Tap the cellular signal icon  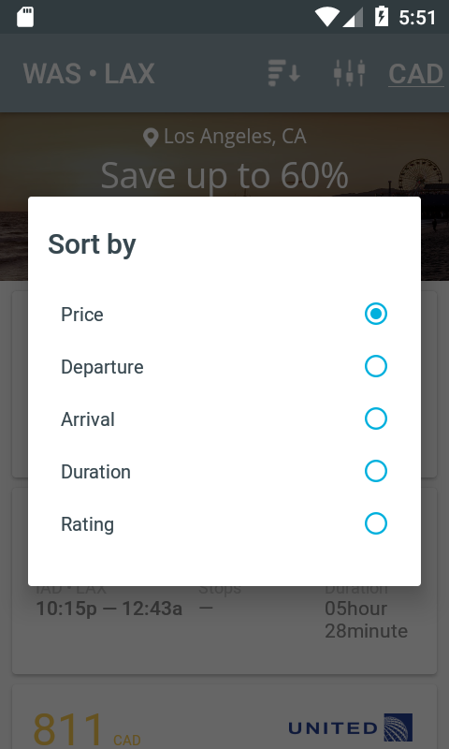point(354,18)
